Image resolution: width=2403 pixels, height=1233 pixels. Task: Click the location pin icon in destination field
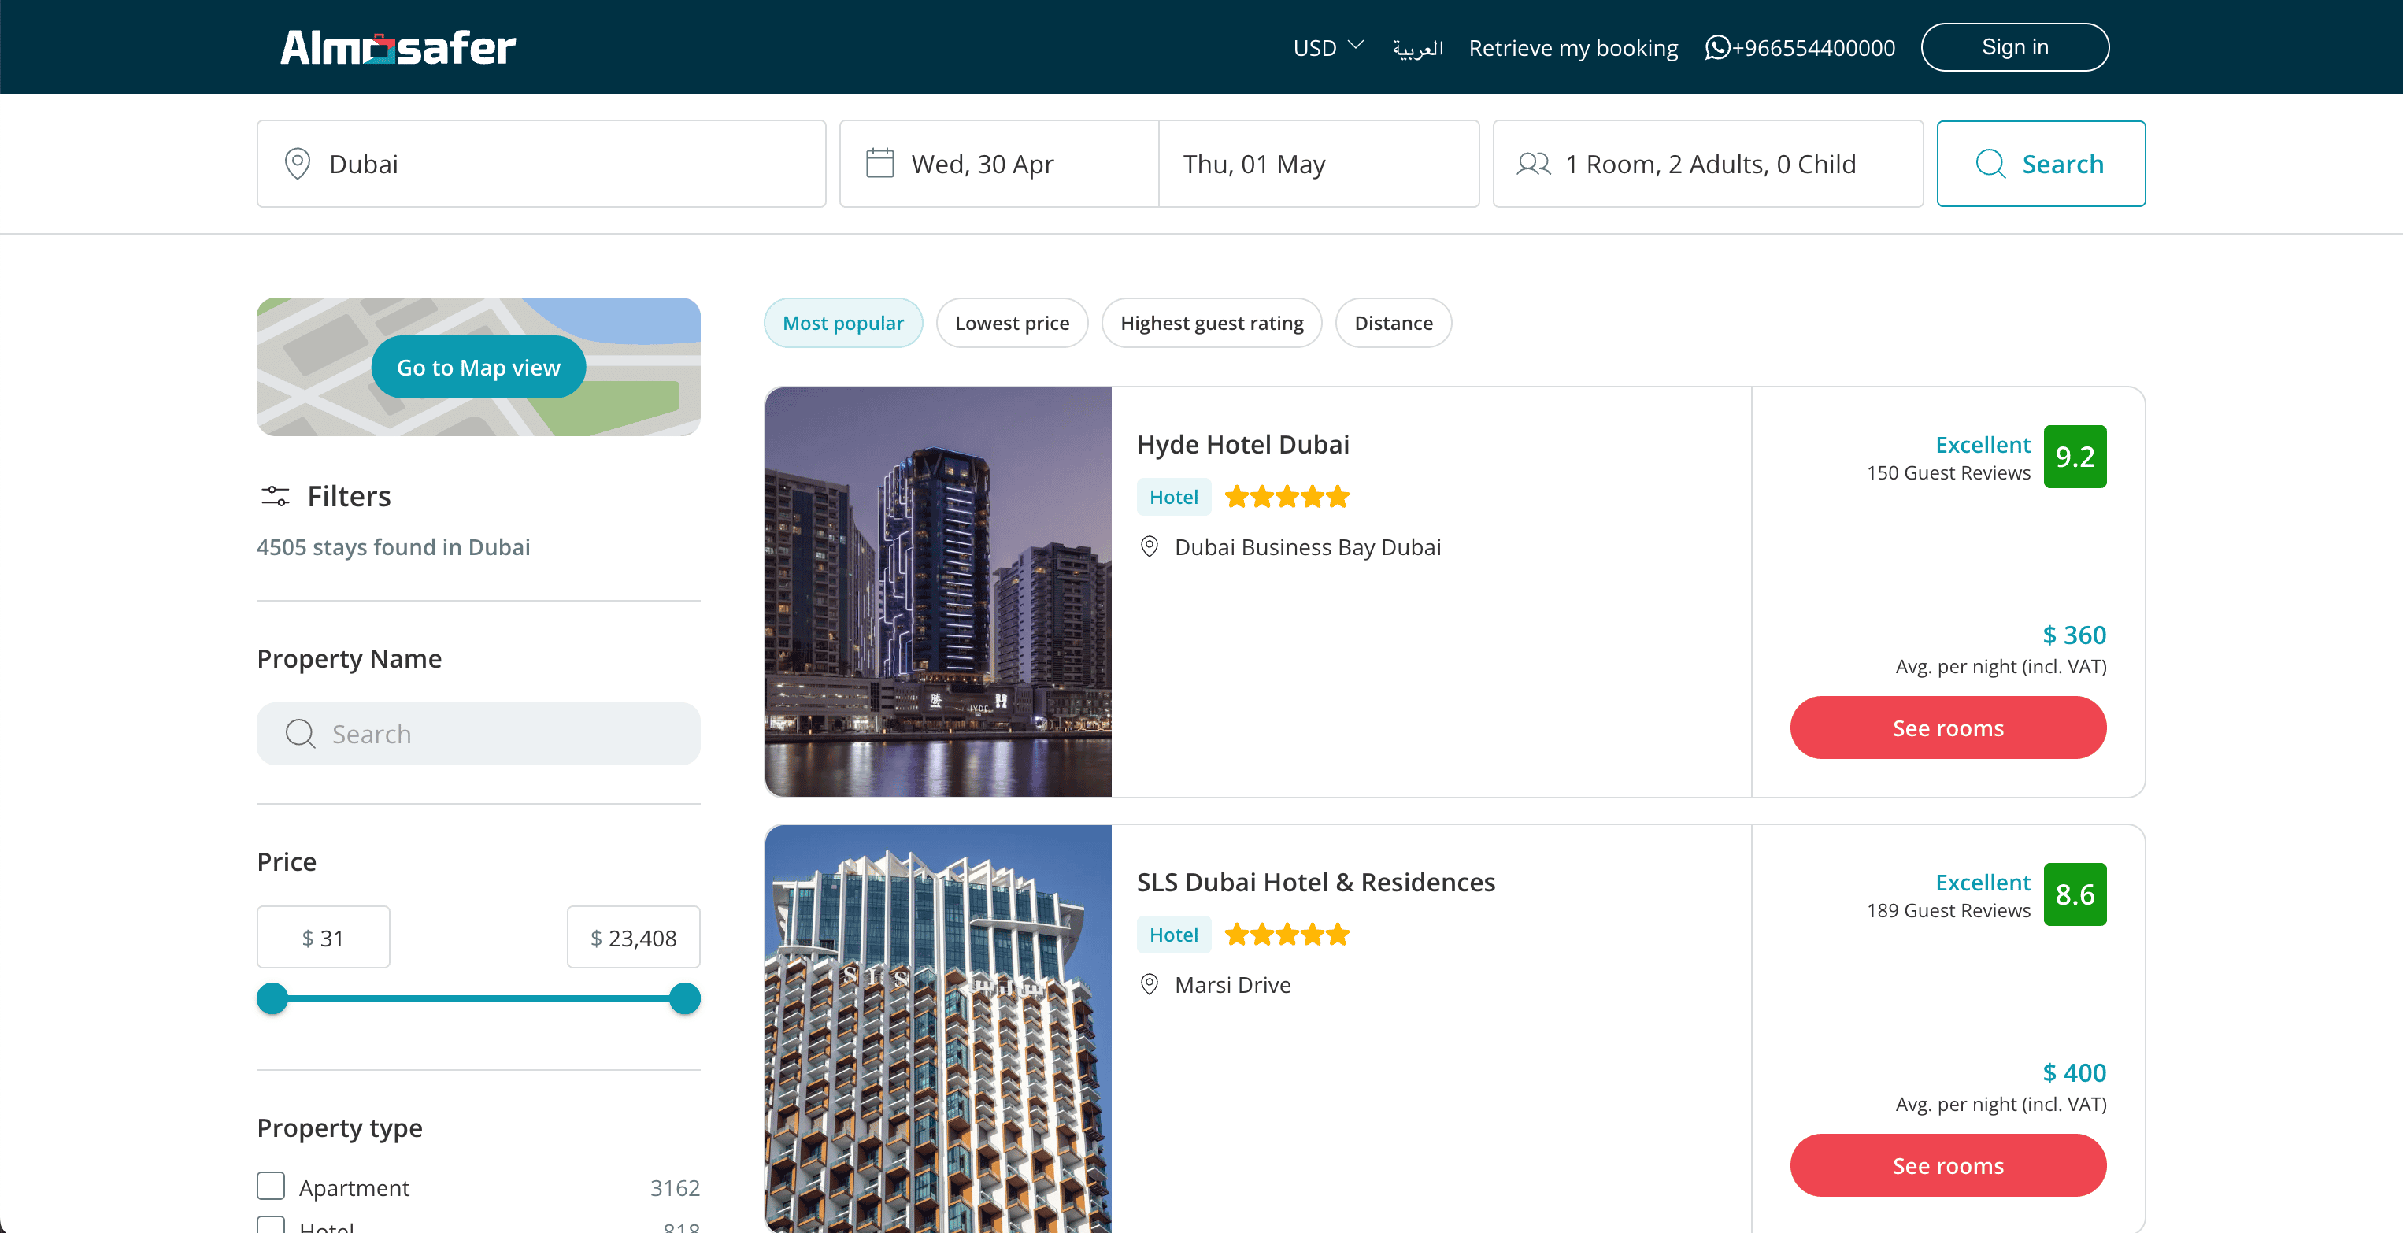[x=298, y=163]
